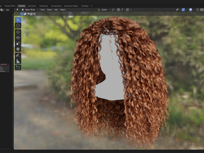204x153 pixels.
Task: Select the Add Cube tool
Action: click(x=18, y=68)
